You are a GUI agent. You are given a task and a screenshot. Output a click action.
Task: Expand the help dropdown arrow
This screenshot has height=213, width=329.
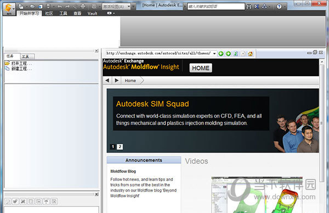[x=285, y=7]
